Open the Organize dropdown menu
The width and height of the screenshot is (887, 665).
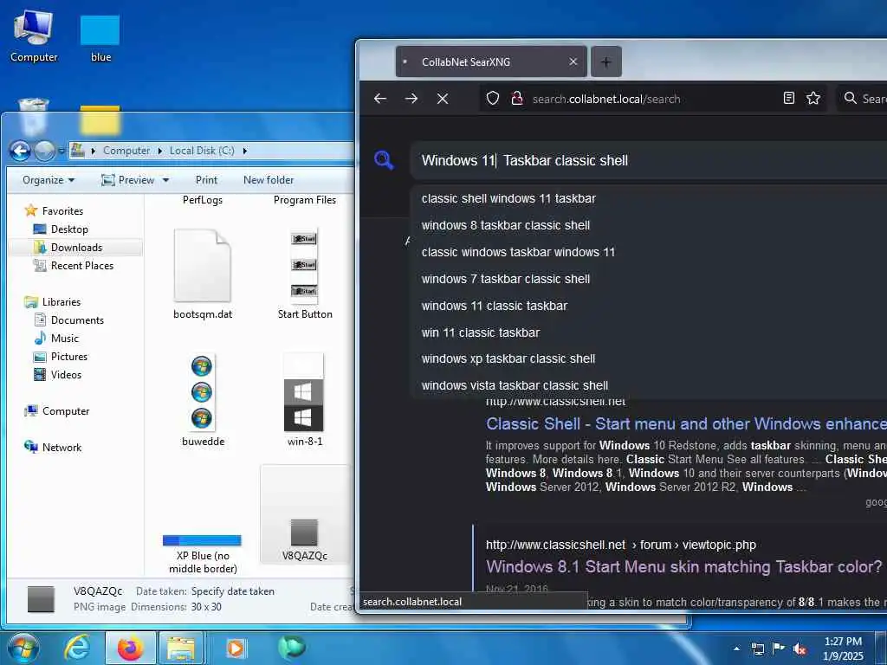49,180
